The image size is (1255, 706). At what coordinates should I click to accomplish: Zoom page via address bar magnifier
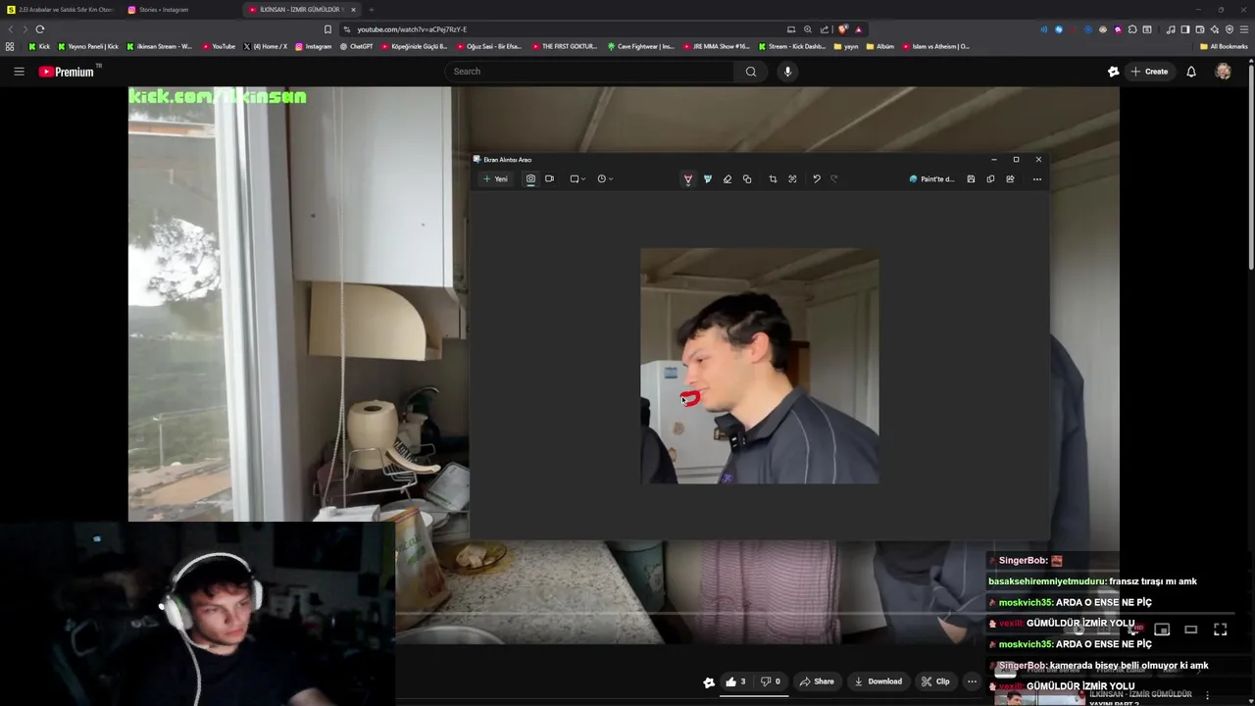(808, 29)
